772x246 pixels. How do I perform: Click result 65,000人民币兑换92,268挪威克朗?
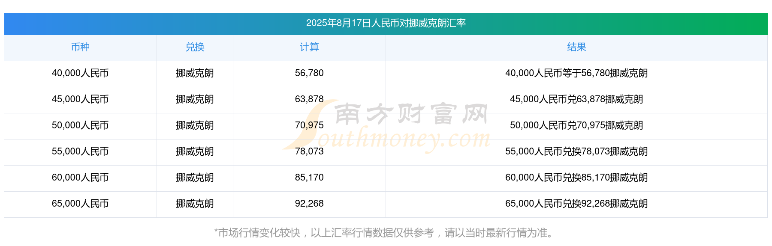[576, 204]
